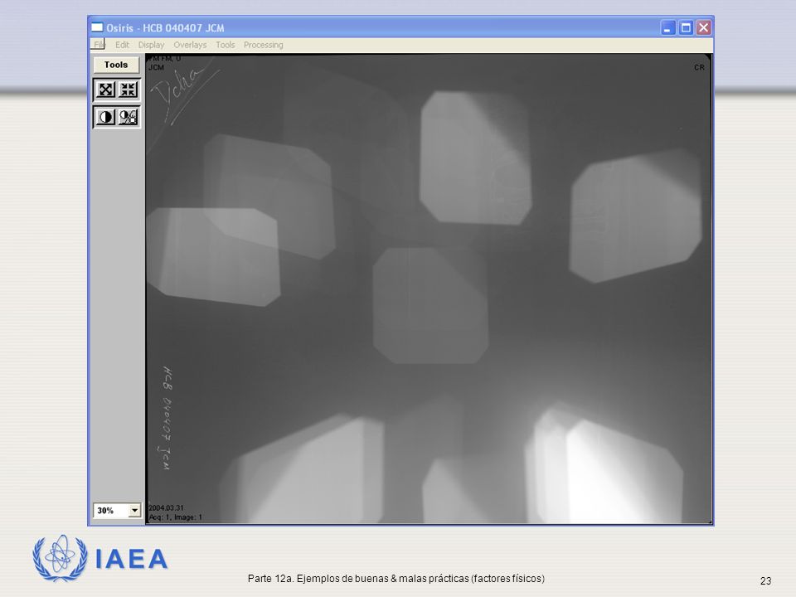The width and height of the screenshot is (796, 597).
Task: Open the File menu
Action: click(x=99, y=45)
